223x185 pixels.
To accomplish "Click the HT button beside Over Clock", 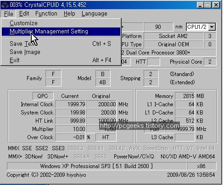I will click(106, 137).
